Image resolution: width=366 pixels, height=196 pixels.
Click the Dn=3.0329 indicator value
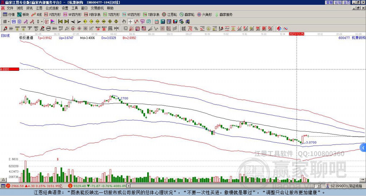[109, 38]
